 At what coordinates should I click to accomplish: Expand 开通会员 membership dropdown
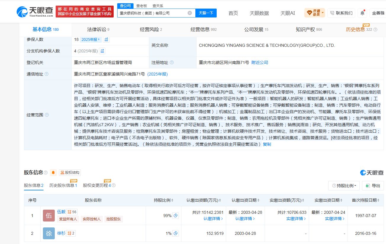[x=314, y=13]
